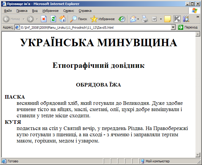
Task: Edit with Word document icon
Action: click(154, 19)
